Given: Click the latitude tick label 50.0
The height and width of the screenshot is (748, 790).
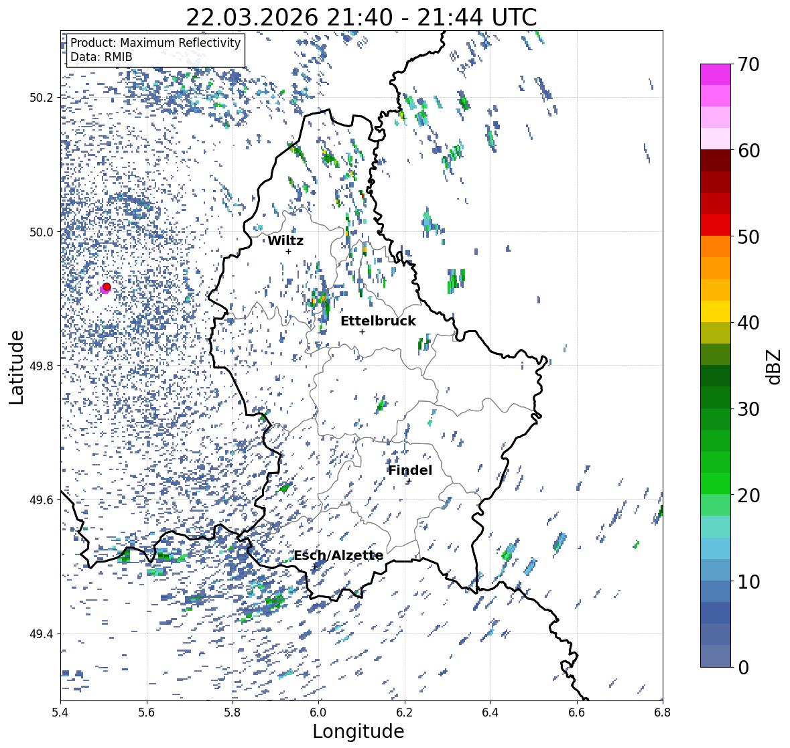Looking at the screenshot, I should click(42, 232).
